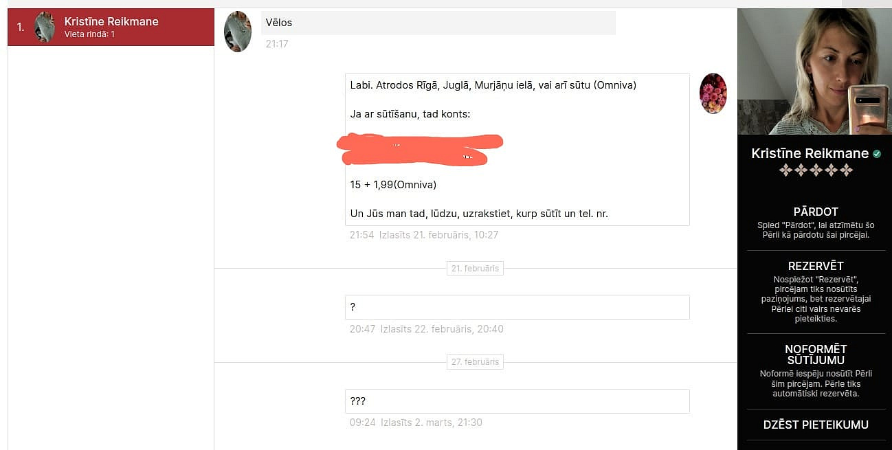Open Kristīne Reikmane avatar in queue list

(45, 27)
